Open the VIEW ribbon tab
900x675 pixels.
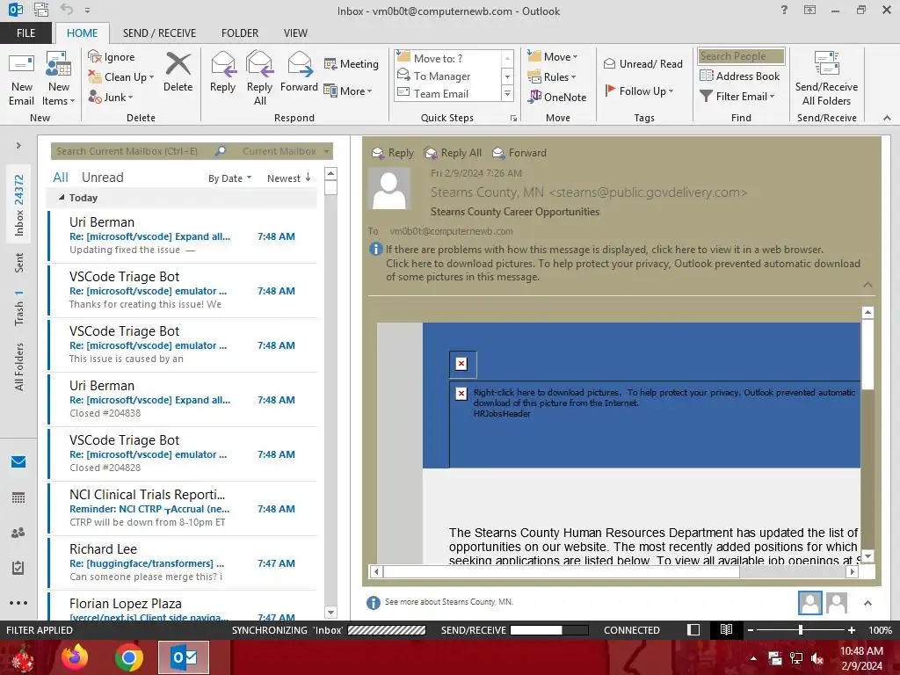coord(295,33)
